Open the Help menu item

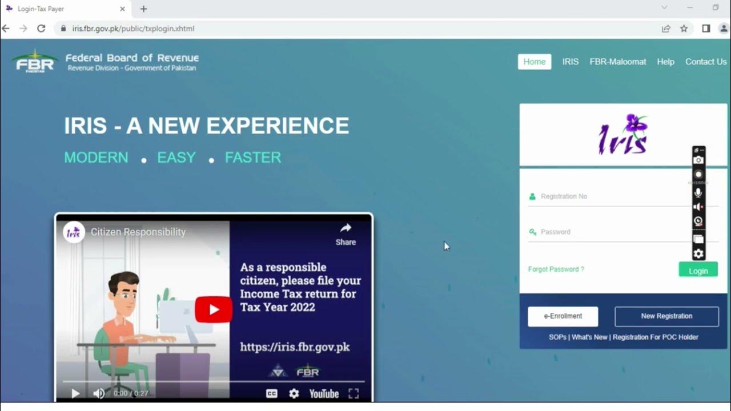click(665, 62)
